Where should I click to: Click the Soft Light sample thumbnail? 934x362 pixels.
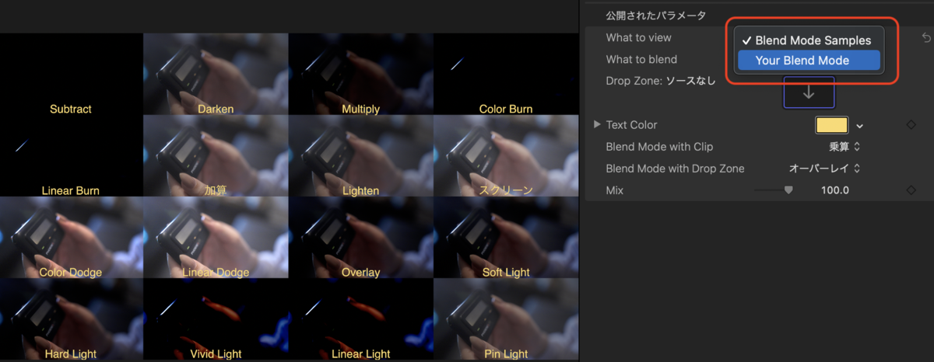coord(505,238)
